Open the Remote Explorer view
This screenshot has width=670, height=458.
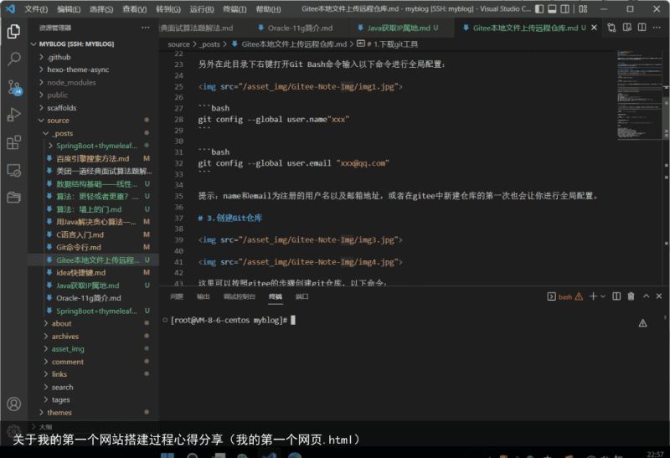tap(13, 171)
